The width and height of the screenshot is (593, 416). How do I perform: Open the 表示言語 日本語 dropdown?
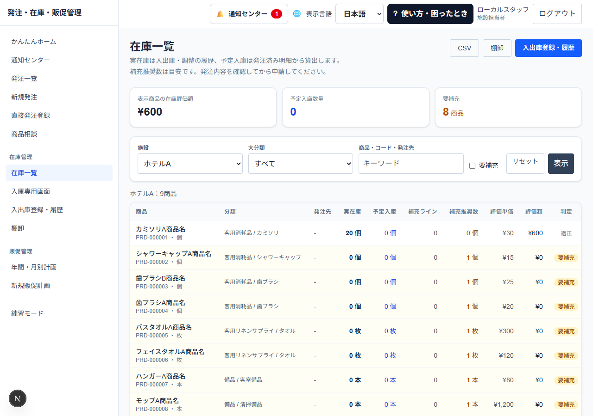[x=360, y=14]
